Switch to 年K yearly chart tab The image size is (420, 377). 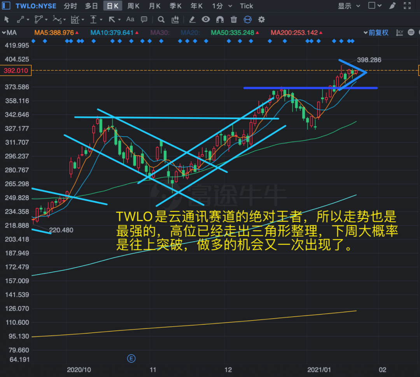pos(196,6)
